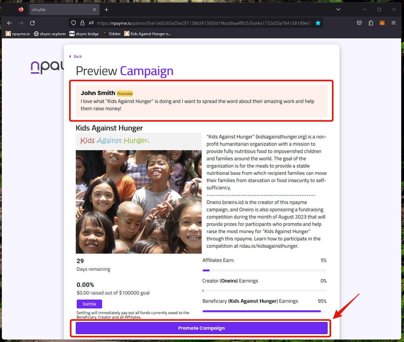
Task: Open the zksync bridge bookmark
Action: (84, 34)
